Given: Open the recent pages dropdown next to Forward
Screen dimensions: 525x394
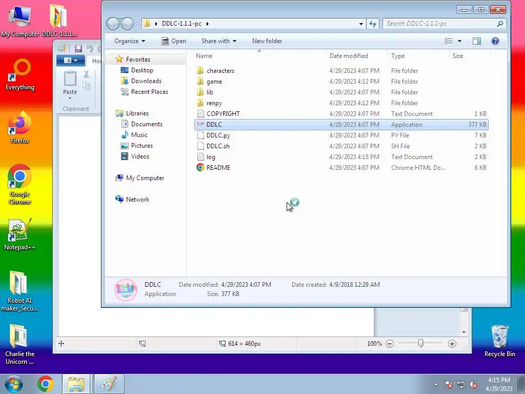Looking at the screenshot, I should click(137, 24).
